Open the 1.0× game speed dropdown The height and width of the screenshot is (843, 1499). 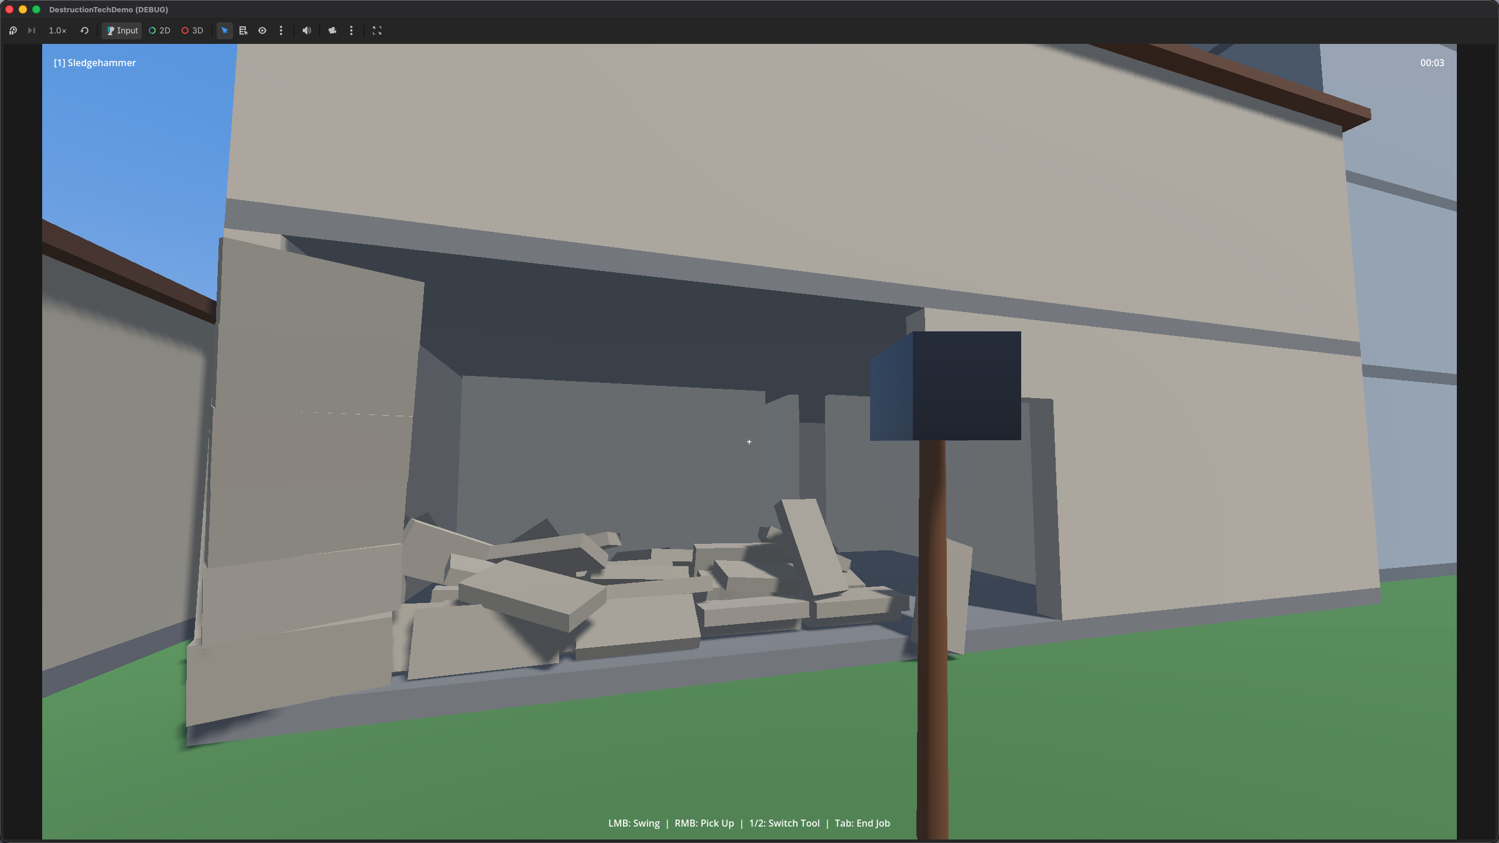pyautogui.click(x=57, y=30)
